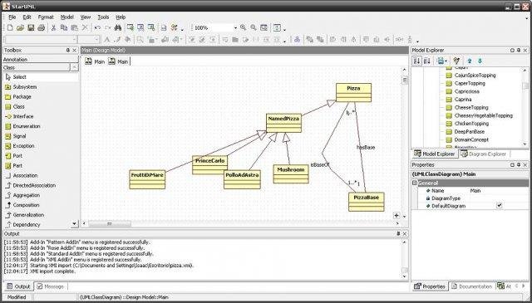Switch to the Documentation tab
The height and width of the screenshot is (303, 532).
(x=472, y=286)
